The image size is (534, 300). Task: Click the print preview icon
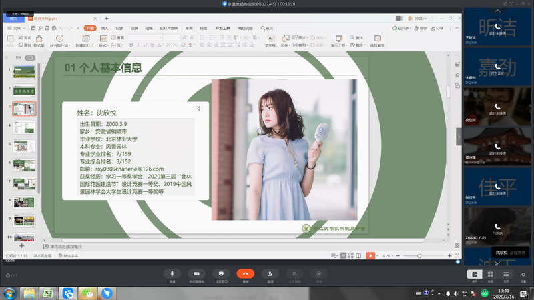point(54,28)
